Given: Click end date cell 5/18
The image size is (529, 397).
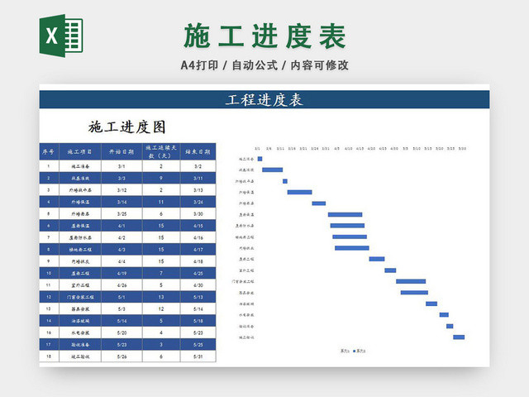Looking at the screenshot, I should (198, 321).
